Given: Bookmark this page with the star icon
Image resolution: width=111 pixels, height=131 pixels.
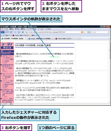Looking at the screenshot, I should pyautogui.click(x=84, y=32).
